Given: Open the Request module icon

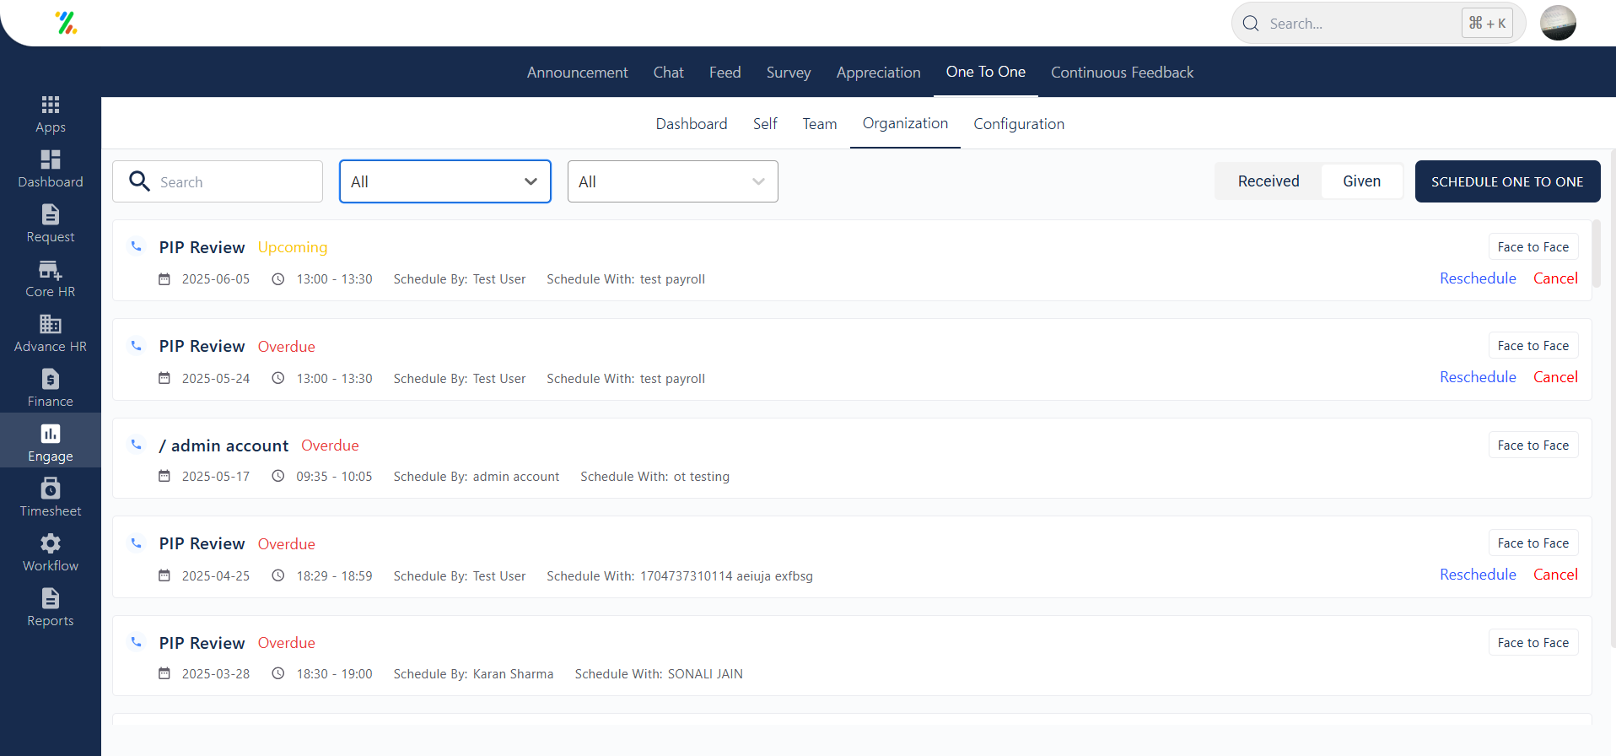Looking at the screenshot, I should point(50,215).
